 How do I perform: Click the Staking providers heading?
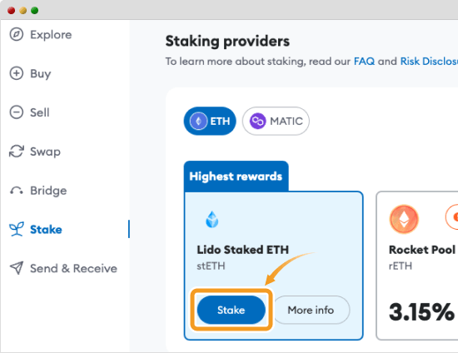(227, 41)
